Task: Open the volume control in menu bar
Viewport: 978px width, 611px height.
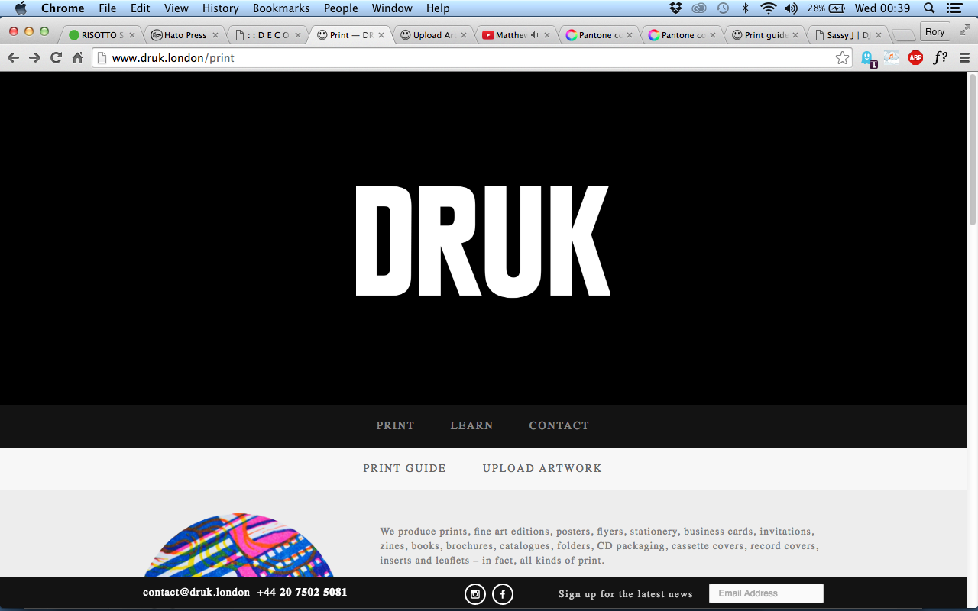Action: (791, 8)
